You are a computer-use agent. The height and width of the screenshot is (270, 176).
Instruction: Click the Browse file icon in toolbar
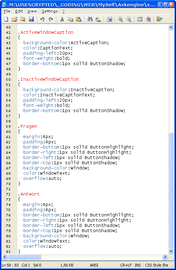tap(23, 19)
